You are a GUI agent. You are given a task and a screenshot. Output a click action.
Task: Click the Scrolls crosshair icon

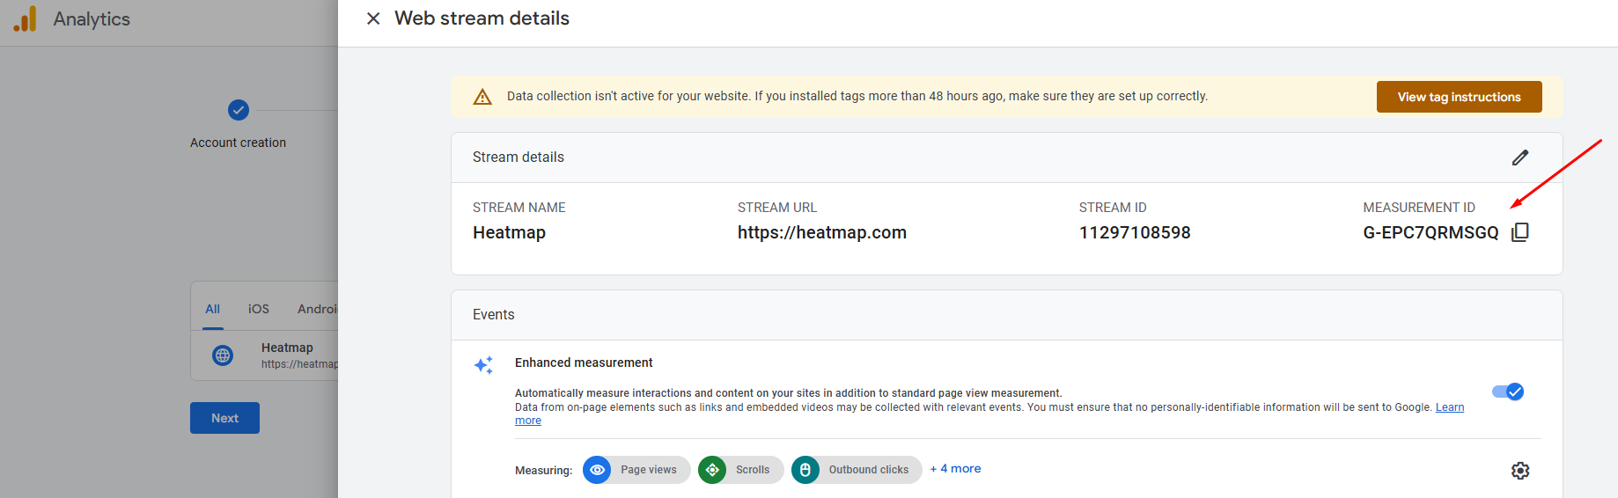point(712,470)
